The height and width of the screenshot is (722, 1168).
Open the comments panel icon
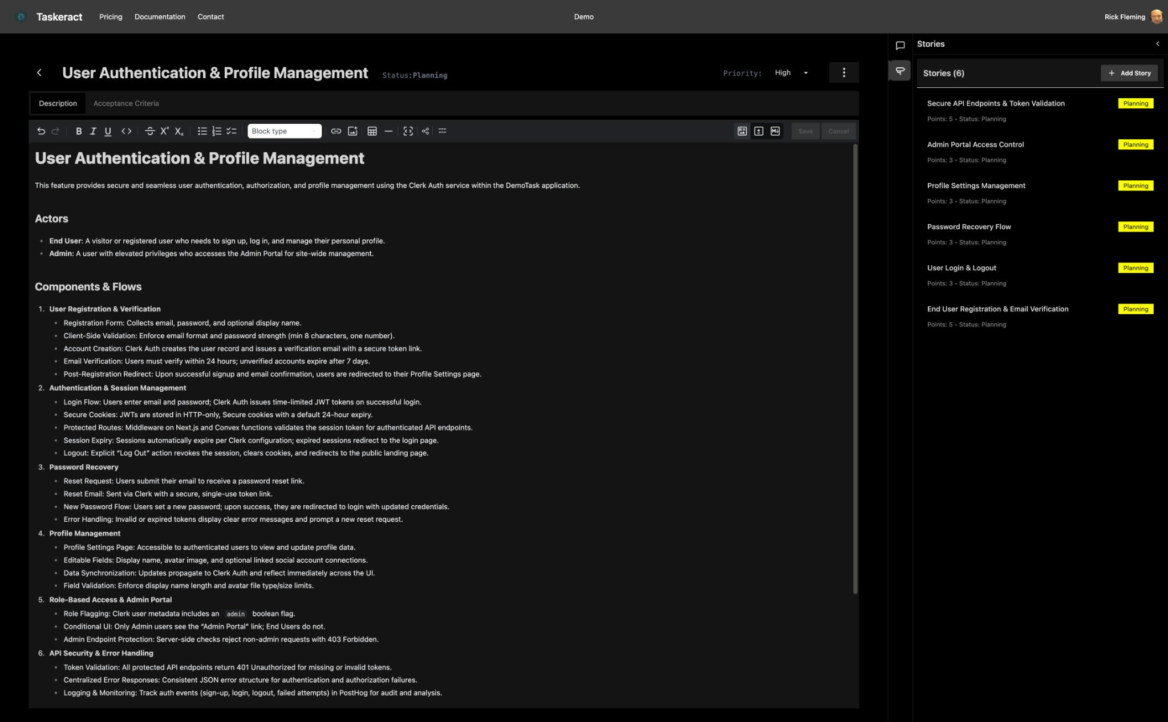(x=900, y=46)
